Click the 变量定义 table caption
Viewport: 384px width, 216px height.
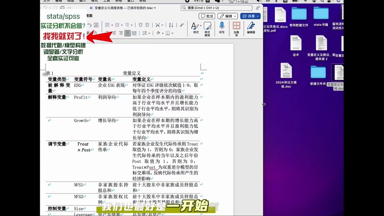click(x=132, y=73)
